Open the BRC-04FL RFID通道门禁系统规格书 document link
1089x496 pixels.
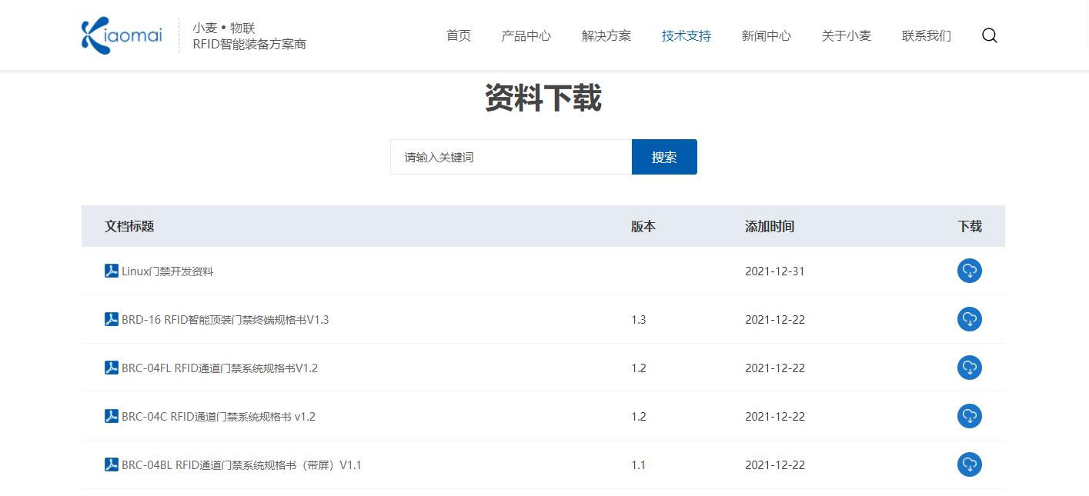coord(219,368)
